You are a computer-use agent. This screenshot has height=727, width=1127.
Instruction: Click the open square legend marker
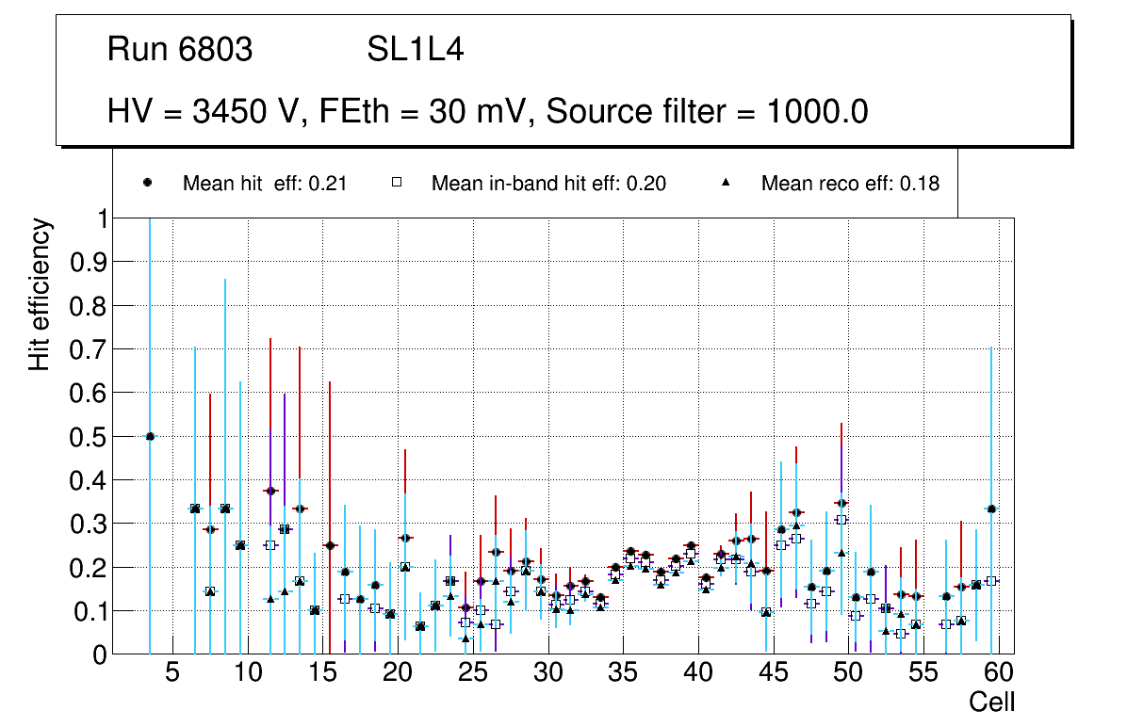(397, 184)
